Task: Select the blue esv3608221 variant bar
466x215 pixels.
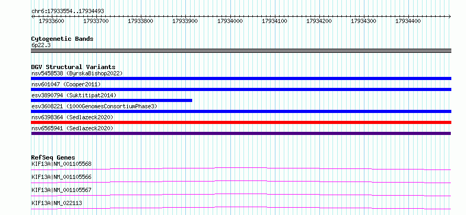Action: coord(241,111)
